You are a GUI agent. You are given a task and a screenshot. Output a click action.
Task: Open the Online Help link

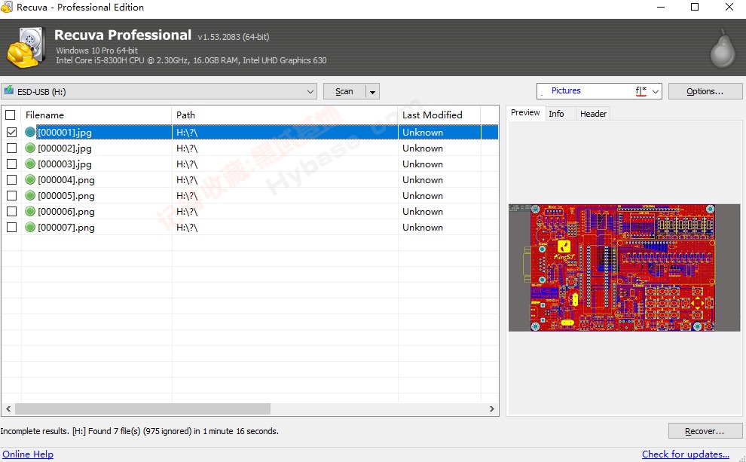[x=28, y=454]
